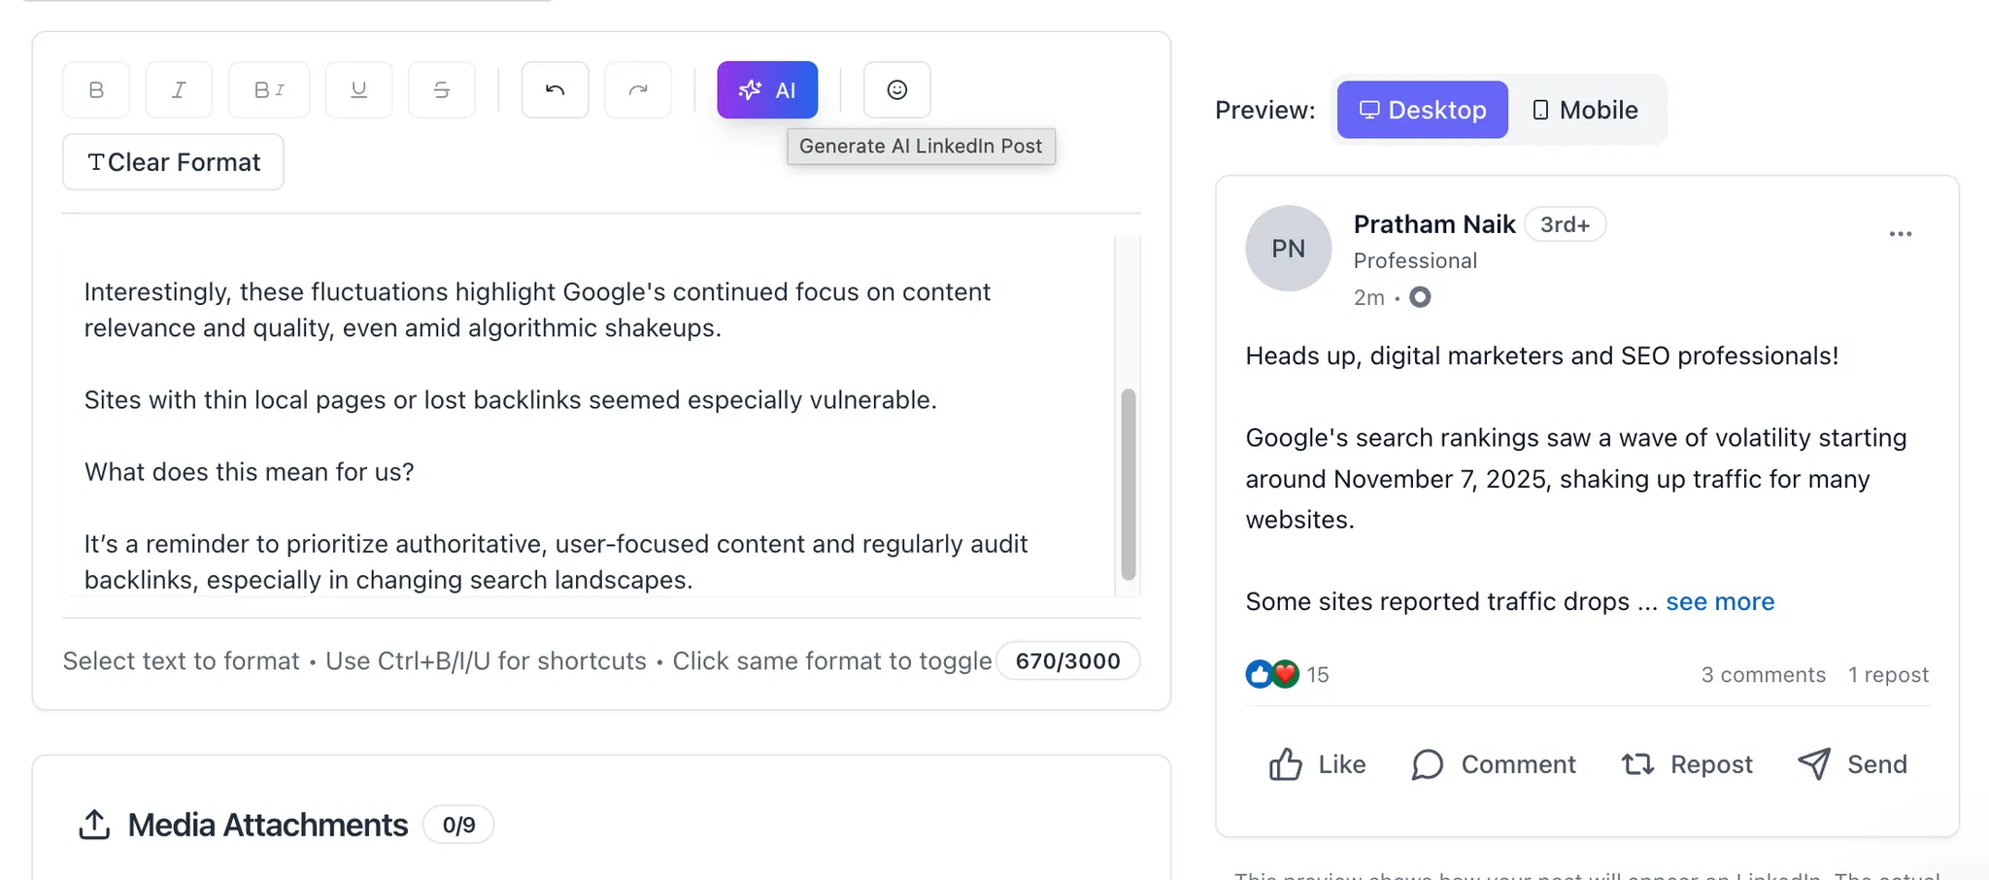The height and width of the screenshot is (880, 1989).
Task: Switch preview to Desktop view
Action: click(x=1422, y=110)
